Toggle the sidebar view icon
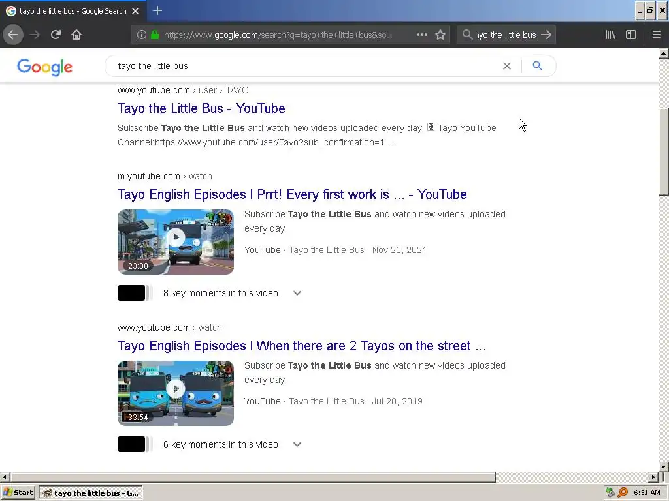The height and width of the screenshot is (501, 669). [x=631, y=35]
